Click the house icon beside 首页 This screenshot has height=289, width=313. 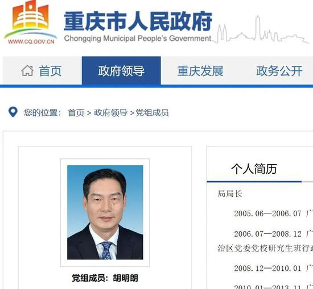[27, 71]
